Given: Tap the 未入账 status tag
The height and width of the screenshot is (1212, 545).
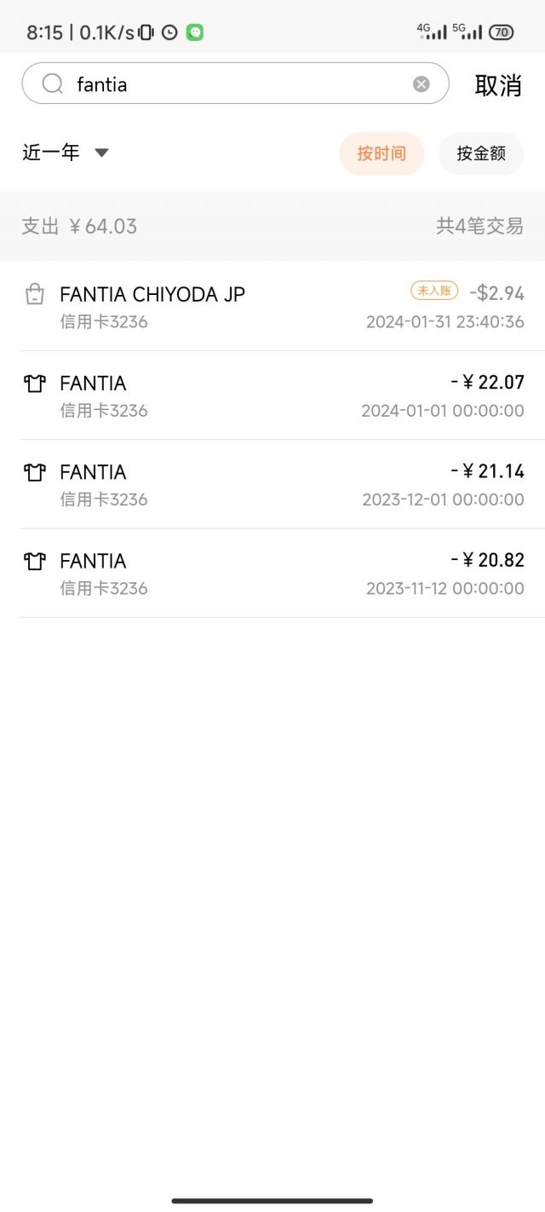Looking at the screenshot, I should point(433,291).
